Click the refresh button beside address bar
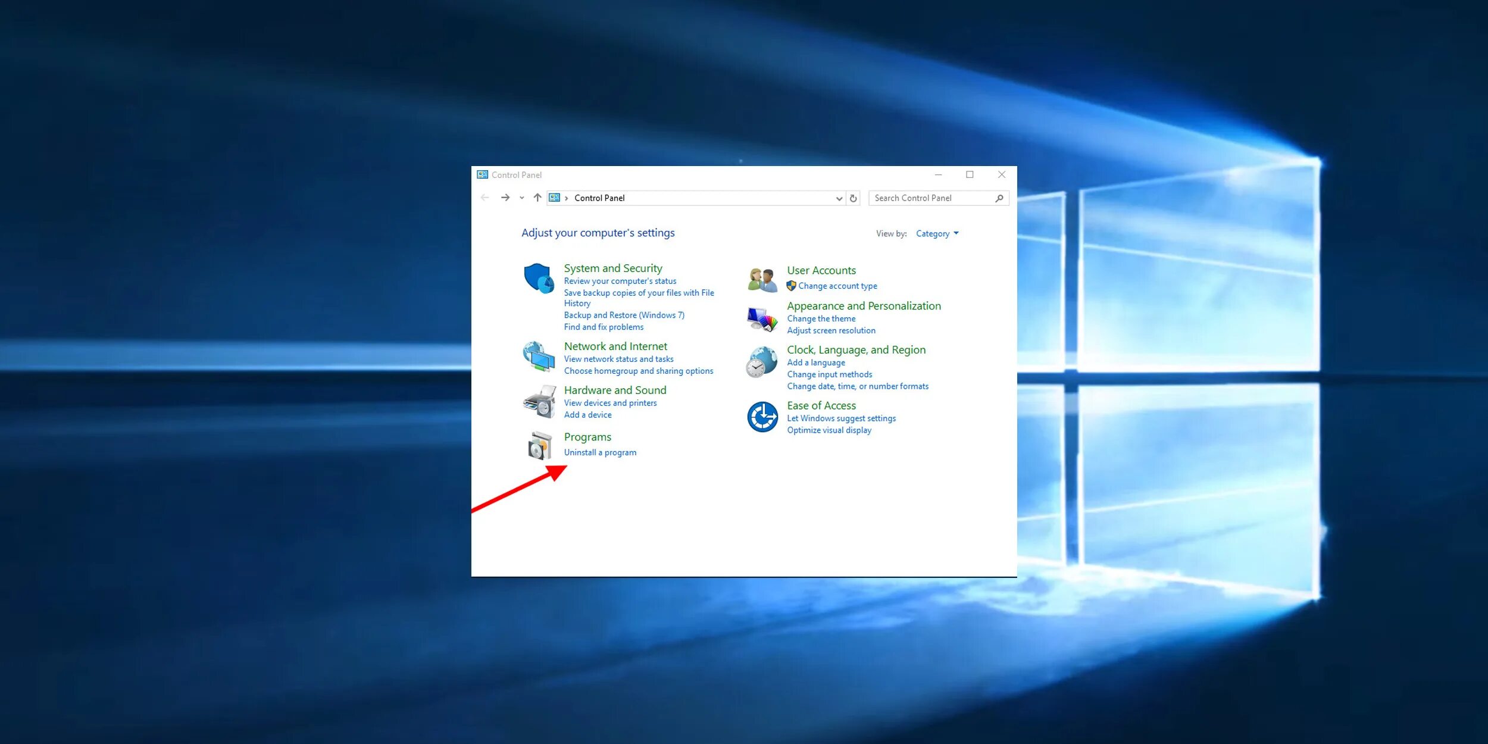This screenshot has width=1488, height=744. (x=854, y=198)
